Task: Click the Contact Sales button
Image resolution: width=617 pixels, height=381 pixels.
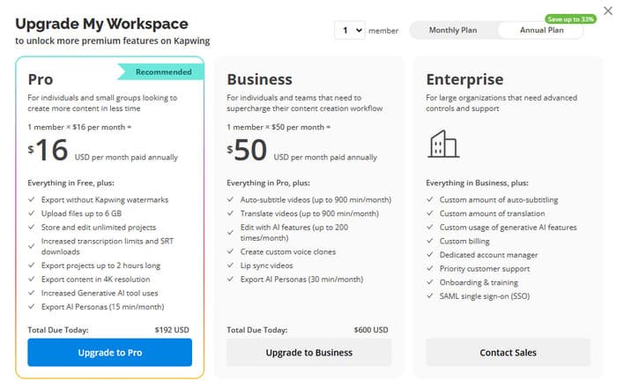Action: click(x=508, y=352)
